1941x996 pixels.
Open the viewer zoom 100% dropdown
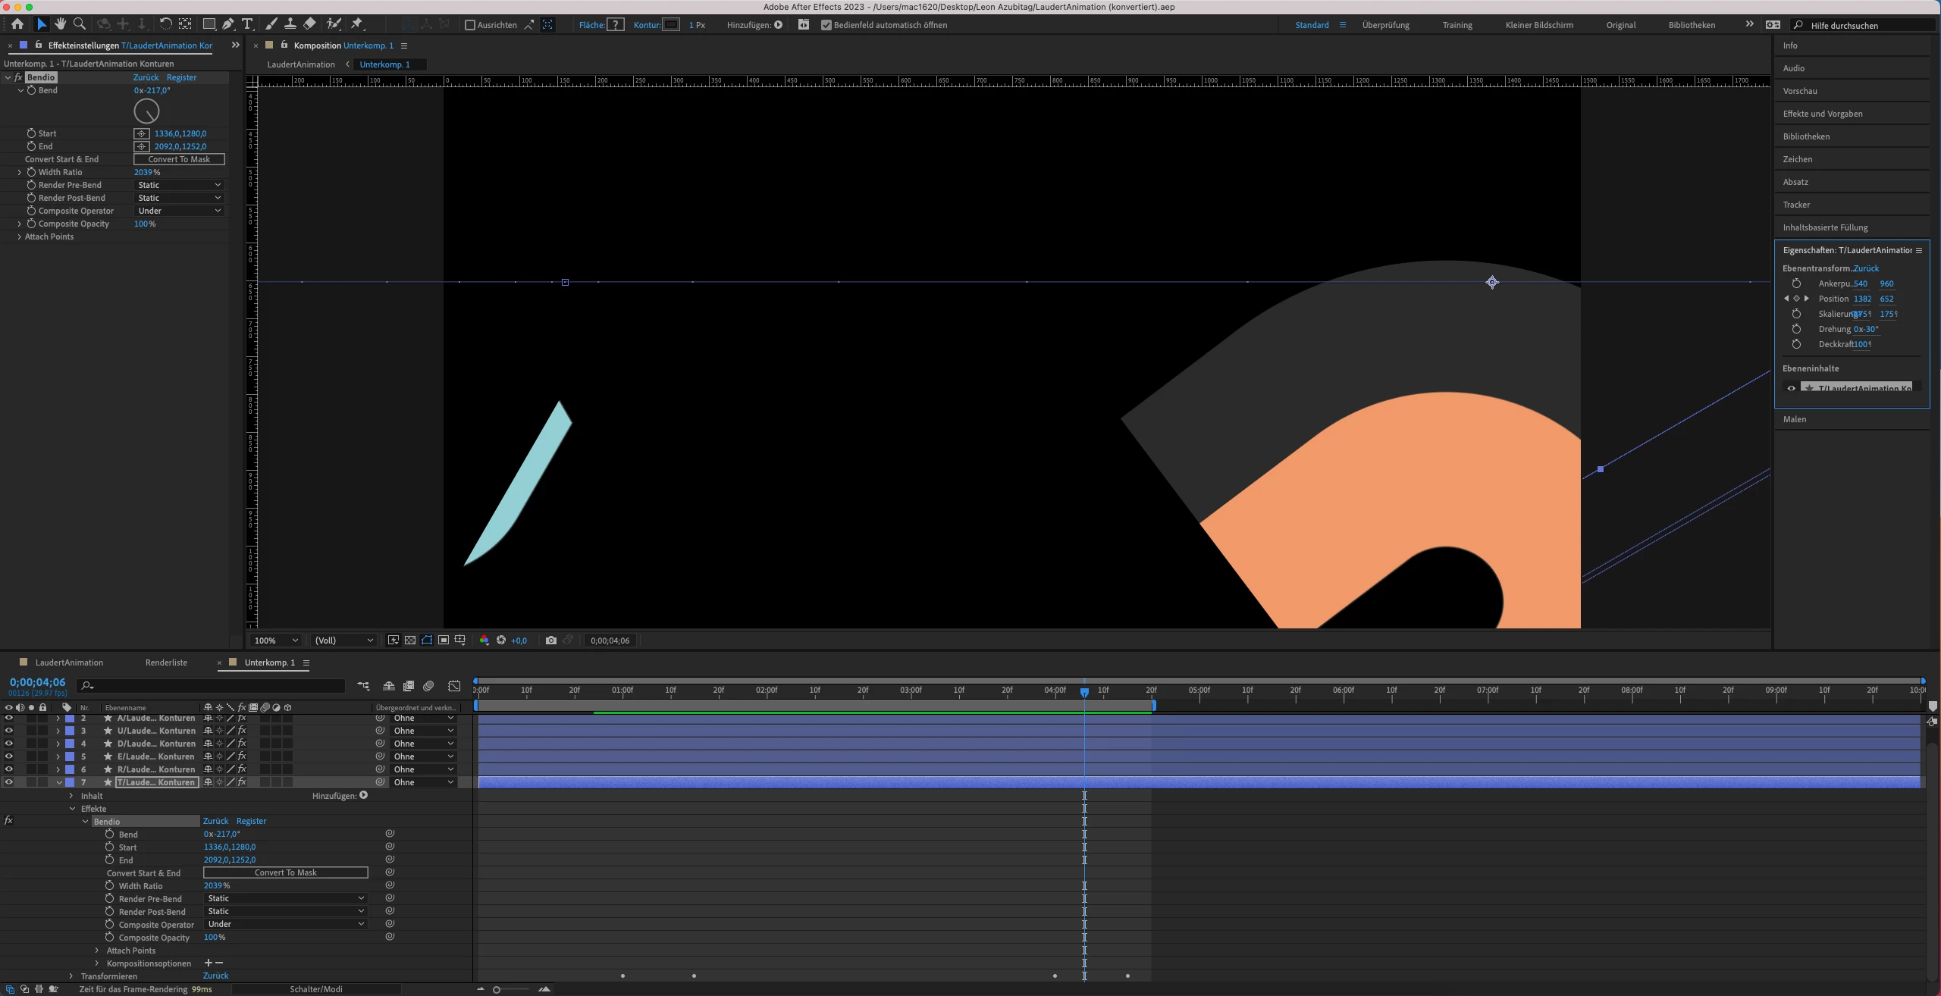coord(275,641)
